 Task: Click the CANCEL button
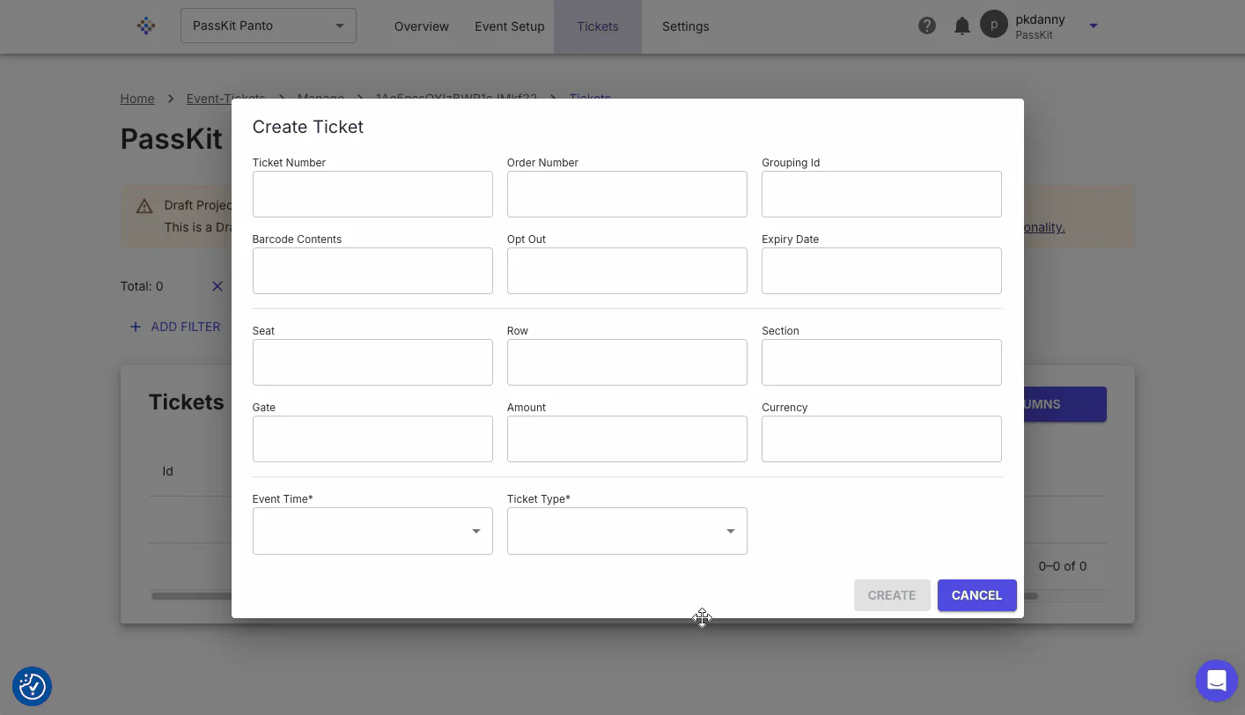point(977,595)
